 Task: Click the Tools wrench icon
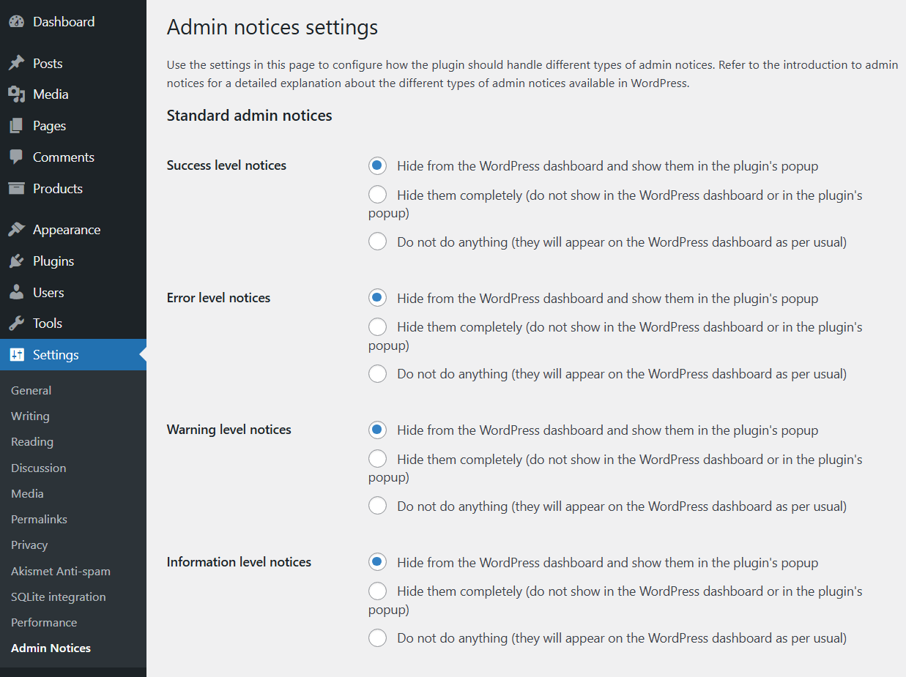[16, 323]
